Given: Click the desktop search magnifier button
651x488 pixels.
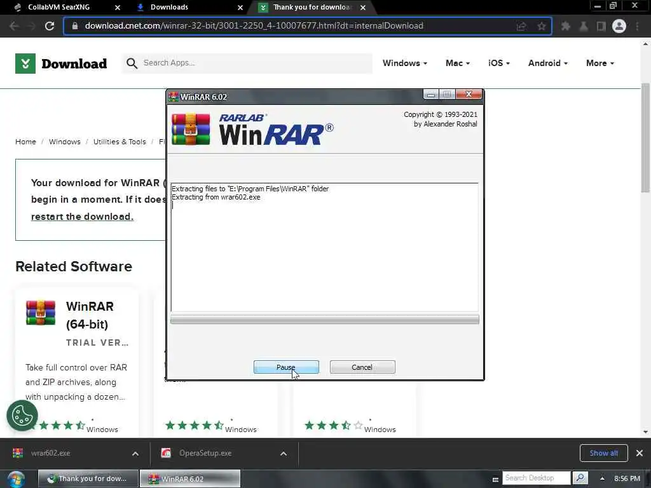Looking at the screenshot, I should pyautogui.click(x=580, y=478).
